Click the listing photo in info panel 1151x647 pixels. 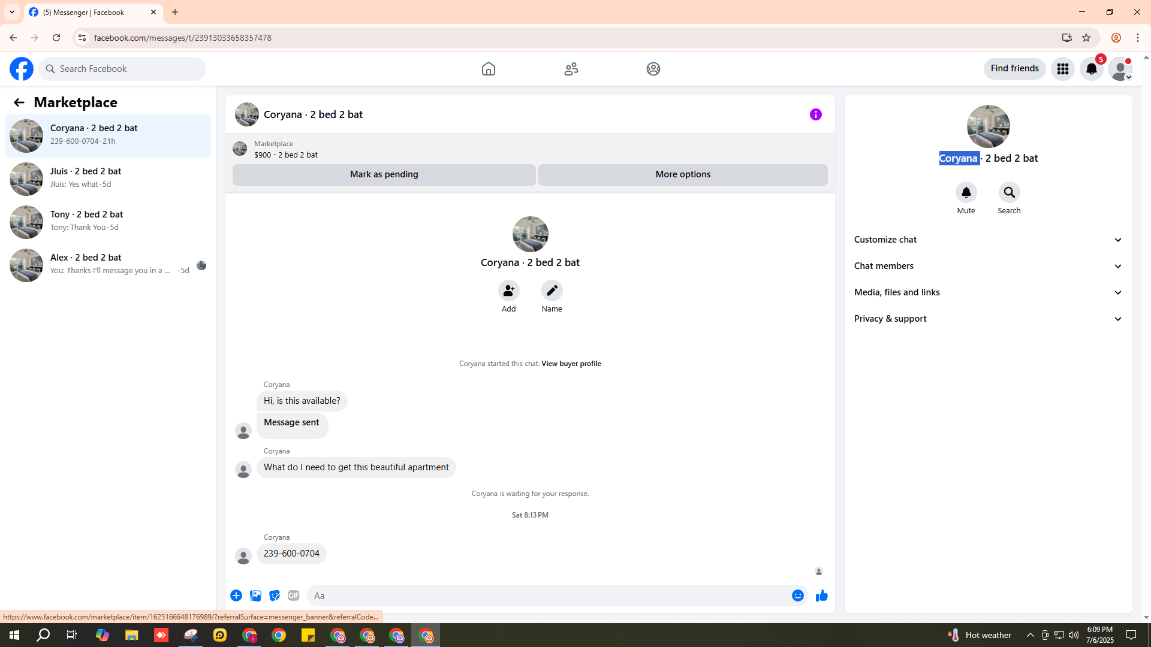pos(988,126)
